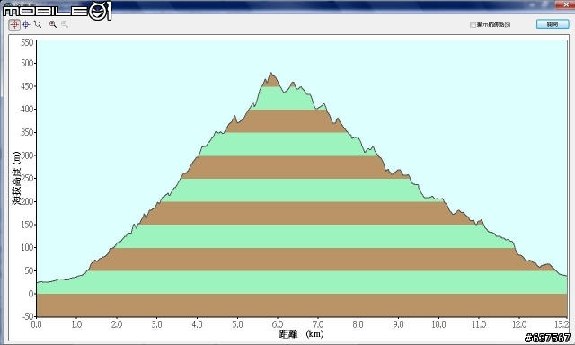Viewport: 575px width, 345px height.
Task: Click the 海拔高度 (m) vertical axis title
Action: (16, 178)
